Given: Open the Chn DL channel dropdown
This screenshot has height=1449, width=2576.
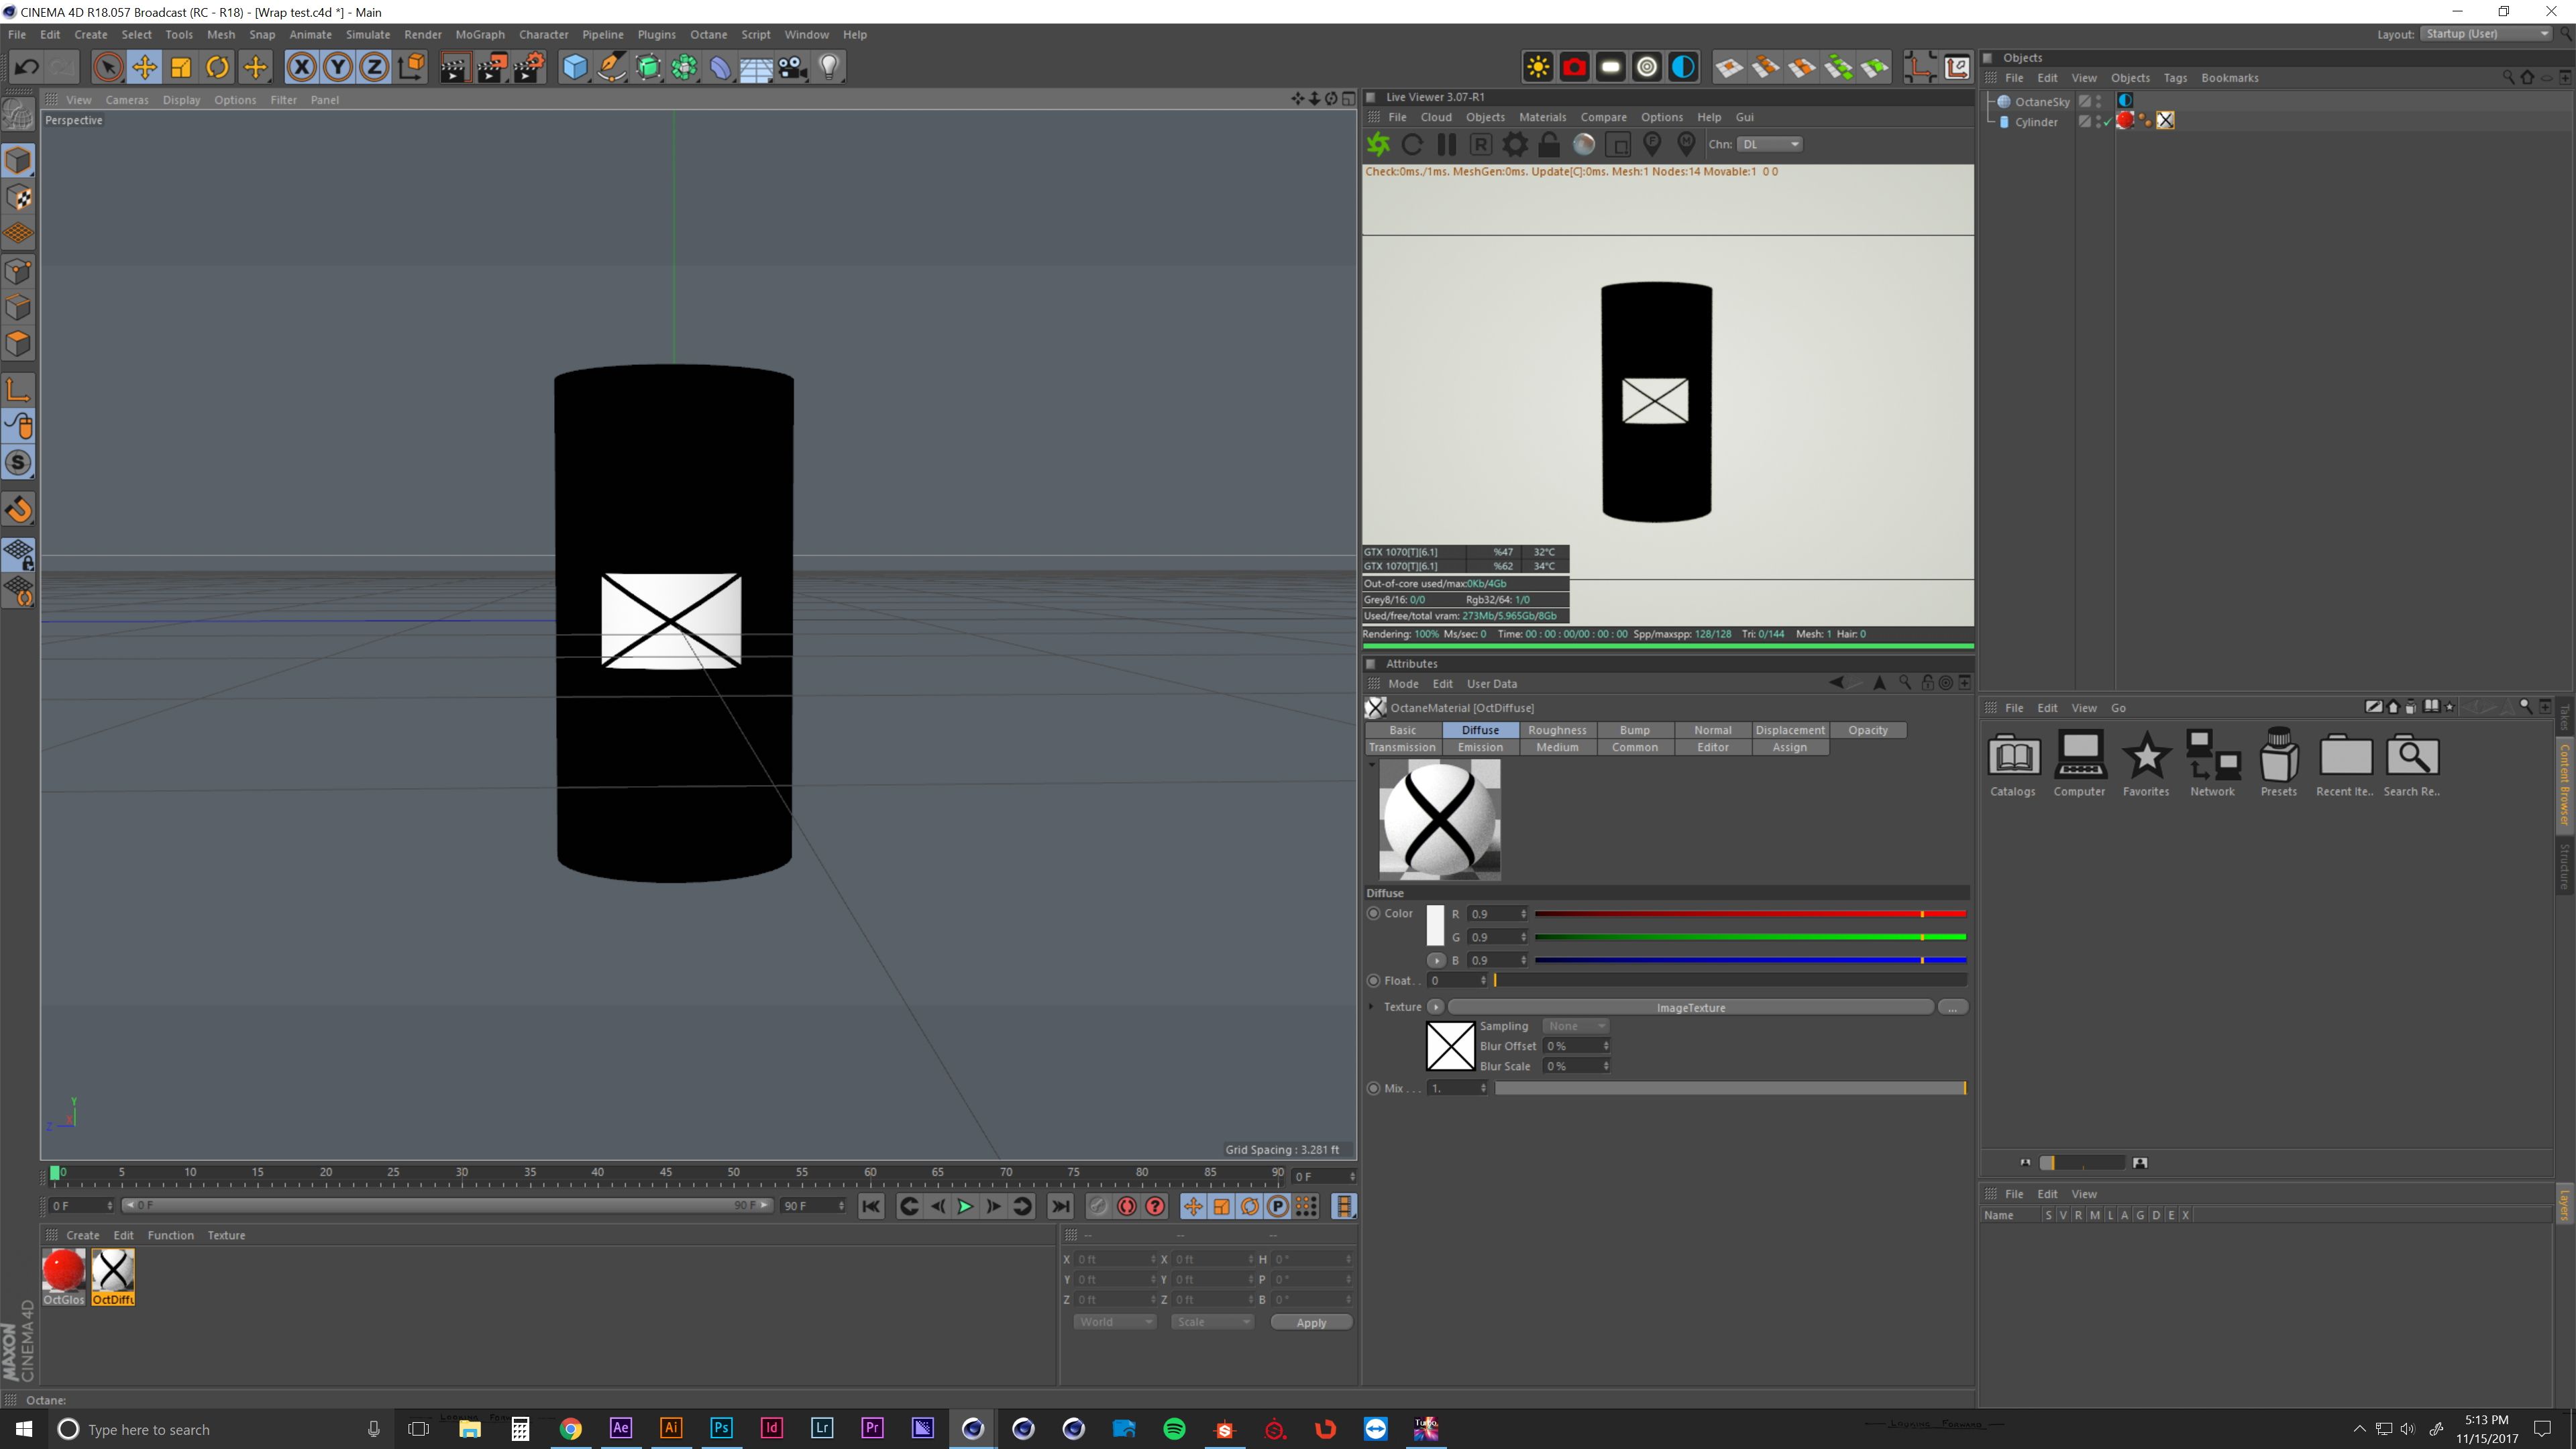Looking at the screenshot, I should point(1770,144).
